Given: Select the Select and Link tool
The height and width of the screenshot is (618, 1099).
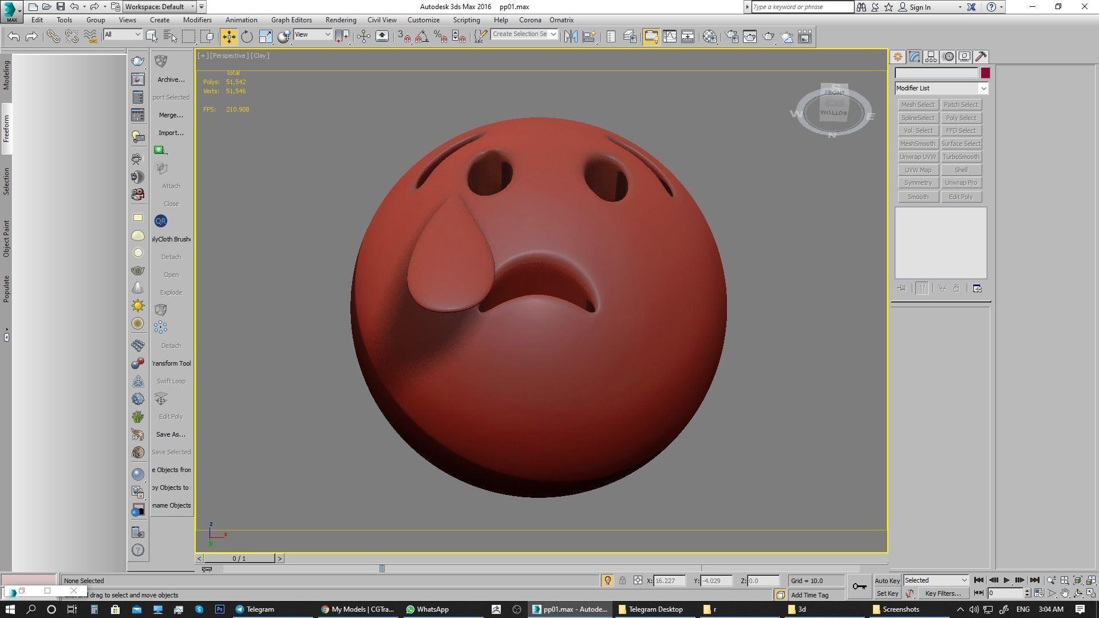Looking at the screenshot, I should point(53,37).
